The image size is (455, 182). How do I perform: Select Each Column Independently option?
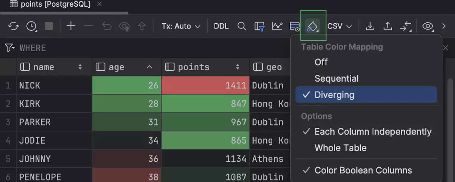point(373,131)
